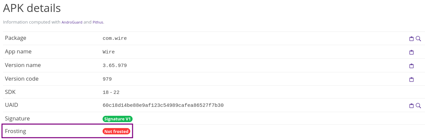Click the APK details heading
The image size is (425, 140).
[x=32, y=8]
